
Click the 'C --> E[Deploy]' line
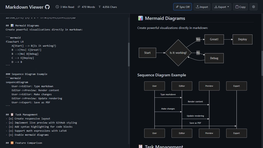(23, 58)
